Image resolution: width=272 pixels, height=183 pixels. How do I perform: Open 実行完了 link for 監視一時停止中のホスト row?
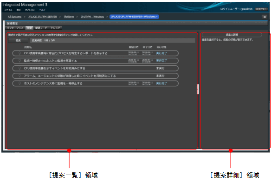(x=162, y=61)
